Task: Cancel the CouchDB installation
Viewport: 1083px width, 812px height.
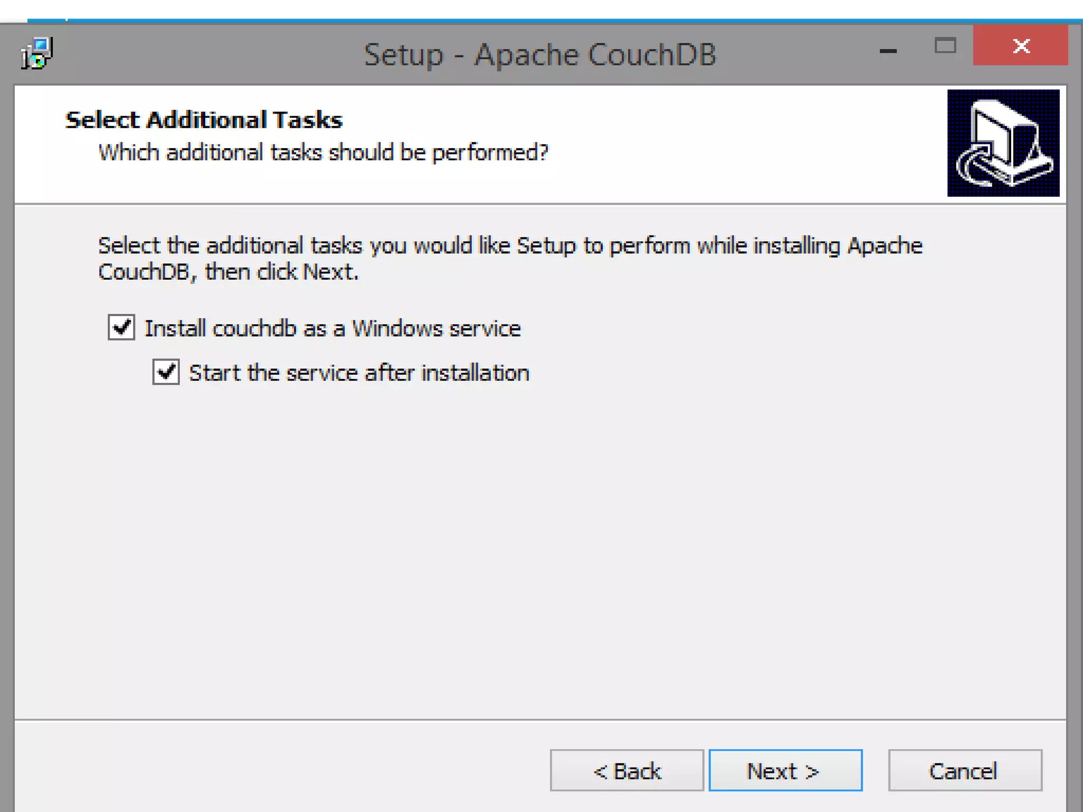Action: [x=965, y=771]
